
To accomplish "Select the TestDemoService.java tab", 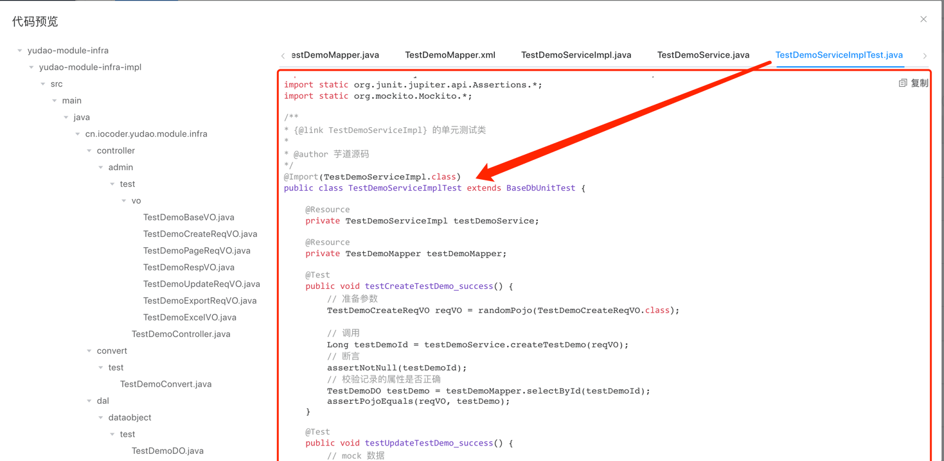I will pyautogui.click(x=703, y=55).
